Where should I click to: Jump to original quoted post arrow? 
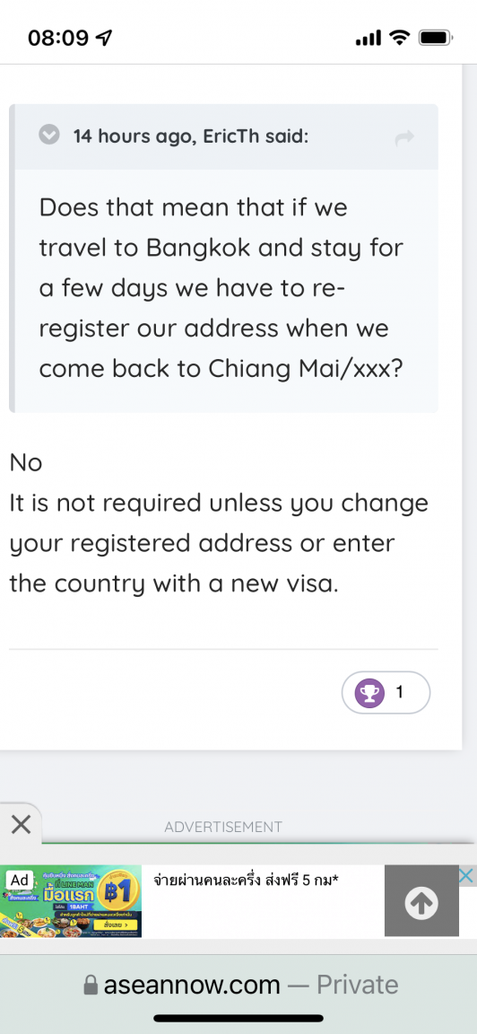click(x=404, y=138)
